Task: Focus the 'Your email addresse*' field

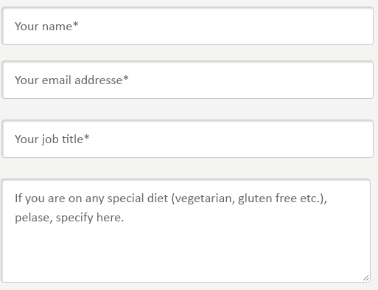Action: [x=187, y=80]
